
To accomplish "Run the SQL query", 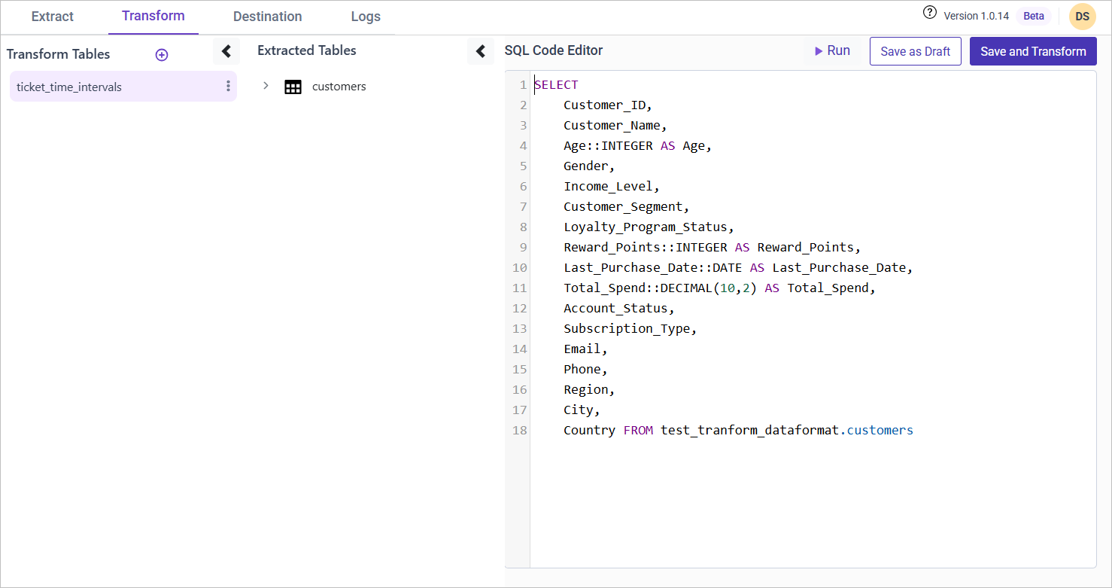I will pyautogui.click(x=832, y=51).
